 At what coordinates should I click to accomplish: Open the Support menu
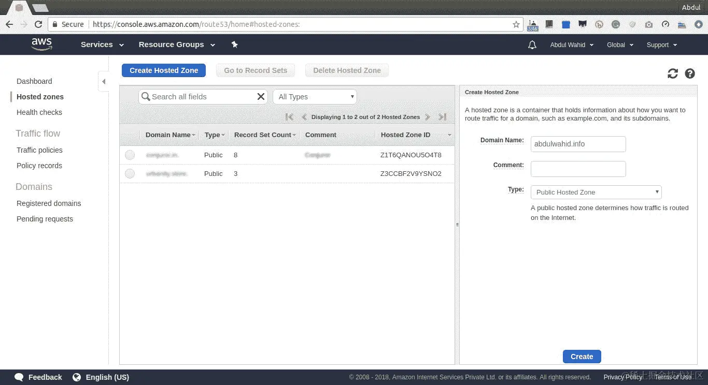[x=662, y=45]
